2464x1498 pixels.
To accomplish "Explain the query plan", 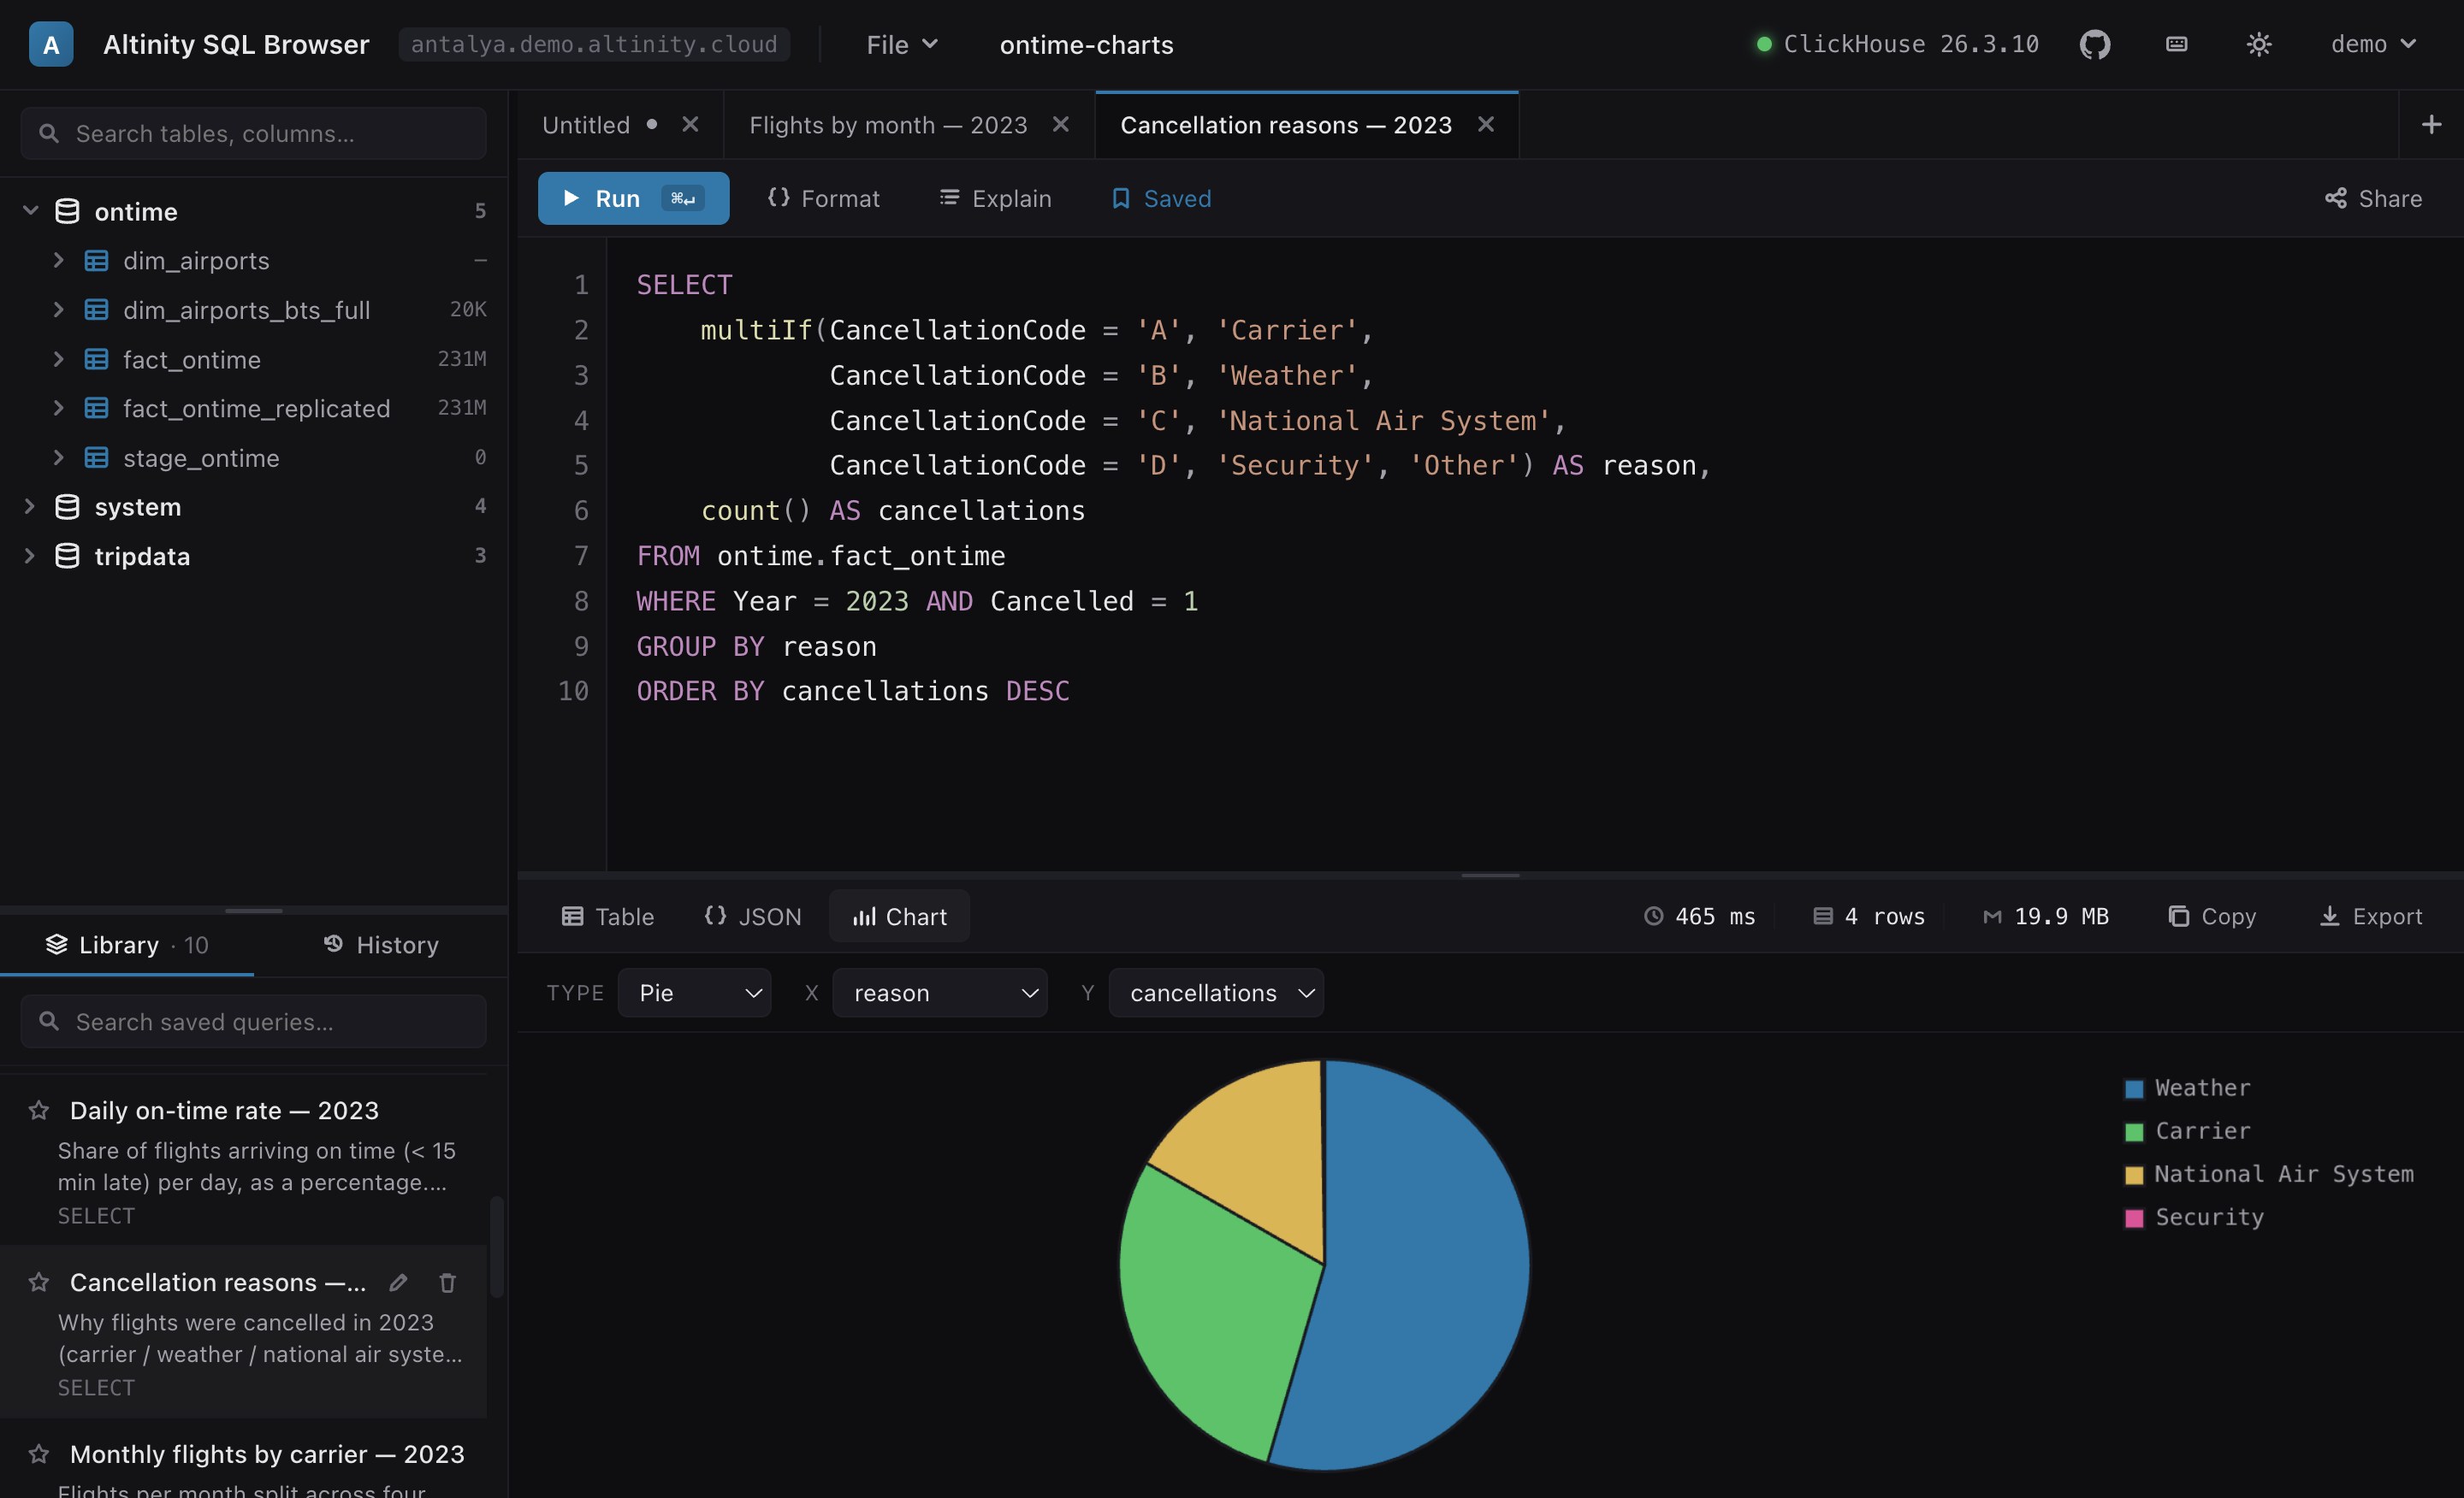I will (995, 199).
